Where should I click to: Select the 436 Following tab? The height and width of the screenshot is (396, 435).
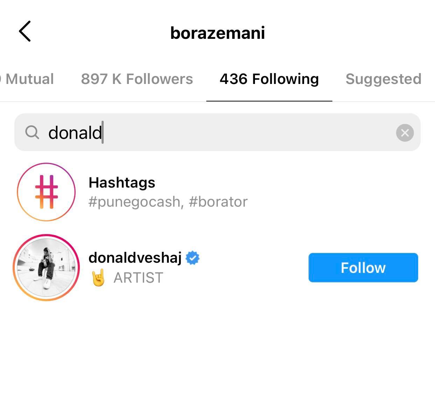[x=269, y=79]
